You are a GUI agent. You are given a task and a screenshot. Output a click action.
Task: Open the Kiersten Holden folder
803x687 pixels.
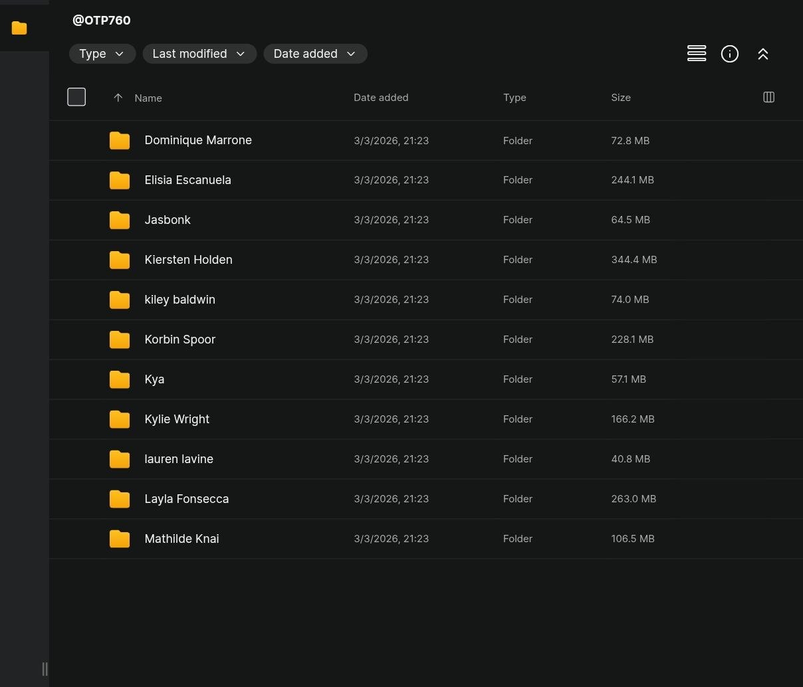188,260
